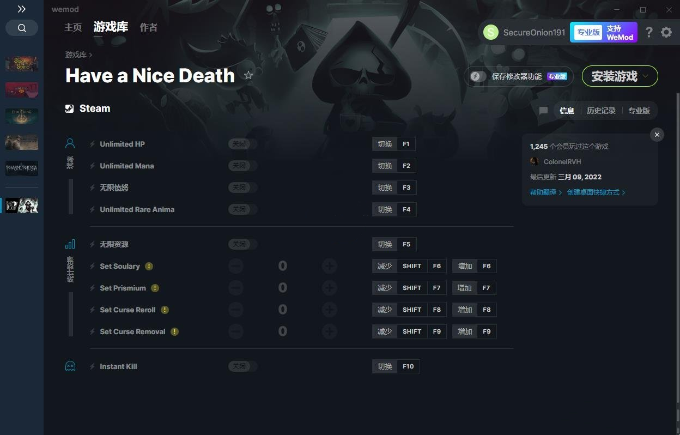Open the 历史记录 tab
This screenshot has width=680, height=435.
click(601, 111)
